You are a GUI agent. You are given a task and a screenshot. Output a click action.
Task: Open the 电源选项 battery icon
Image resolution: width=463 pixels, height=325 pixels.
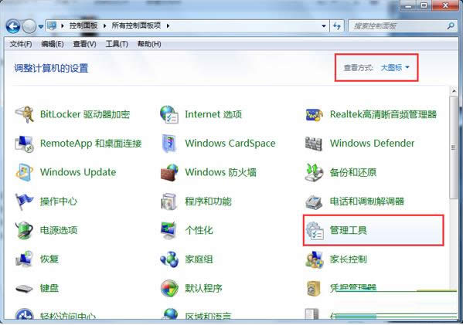(x=24, y=230)
